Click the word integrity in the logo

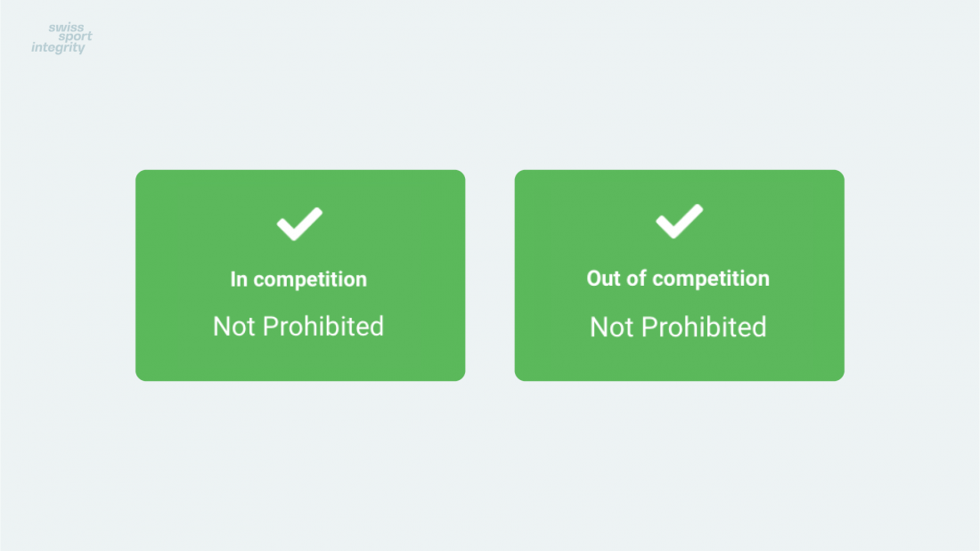(x=58, y=47)
